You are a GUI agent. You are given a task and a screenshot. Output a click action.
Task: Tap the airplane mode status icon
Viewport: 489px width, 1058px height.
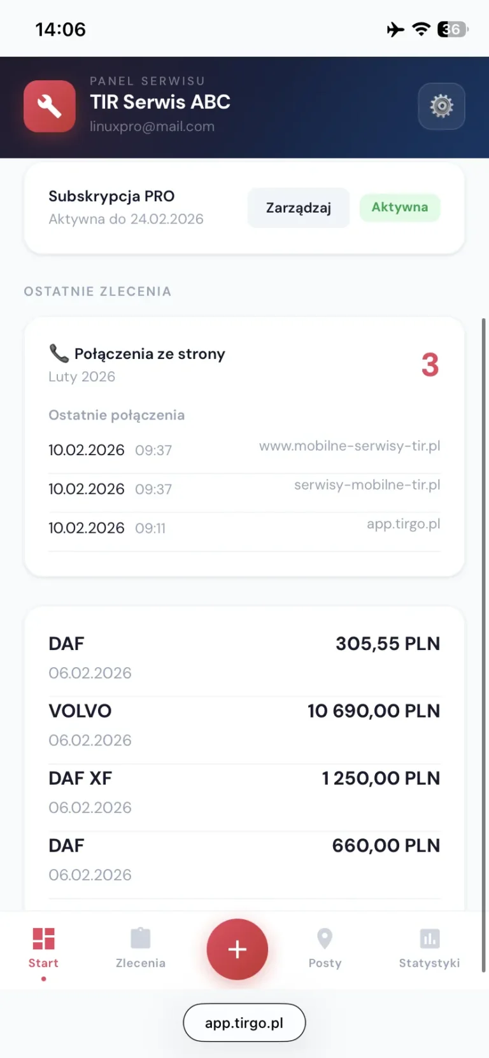(395, 29)
